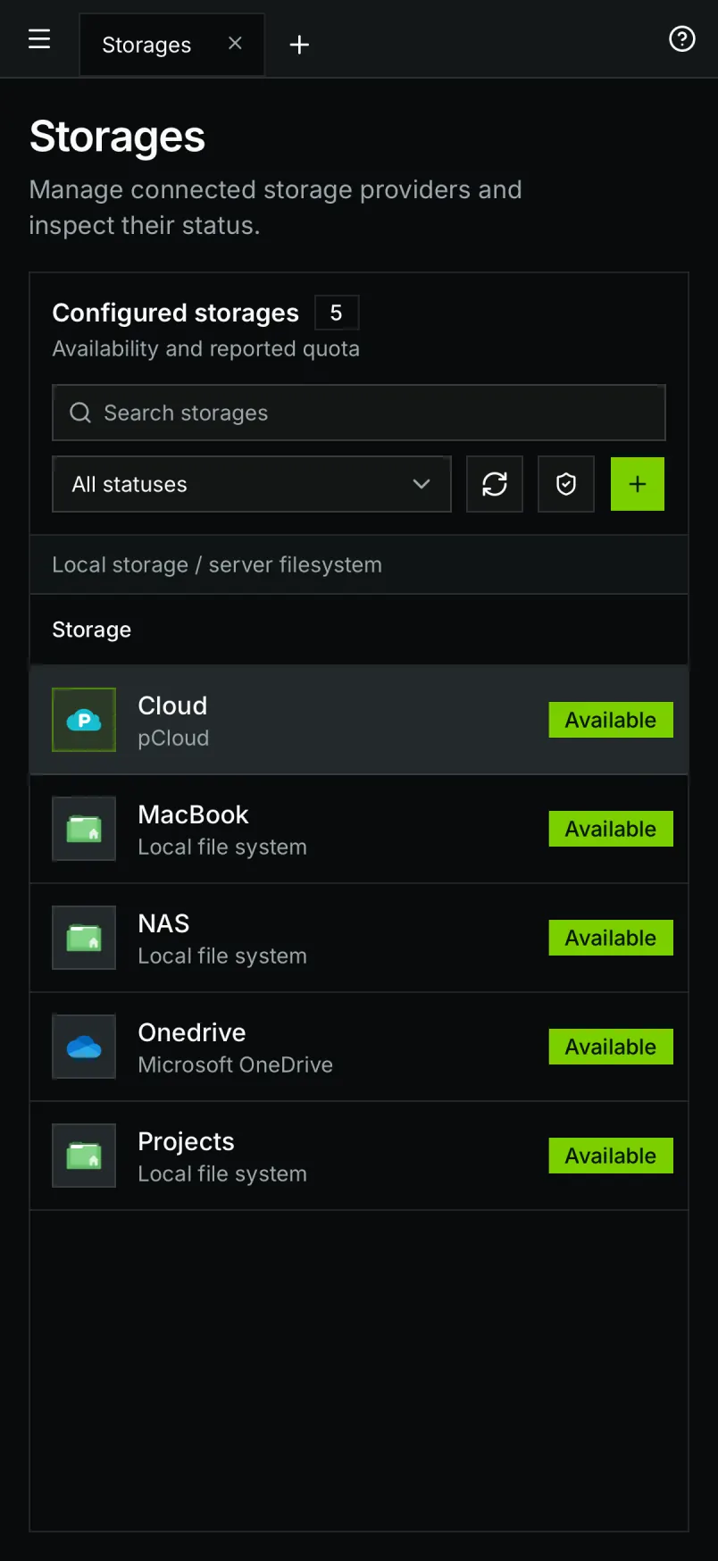718x1561 pixels.
Task: Click 'Local file system' under Projects
Action: (222, 1173)
